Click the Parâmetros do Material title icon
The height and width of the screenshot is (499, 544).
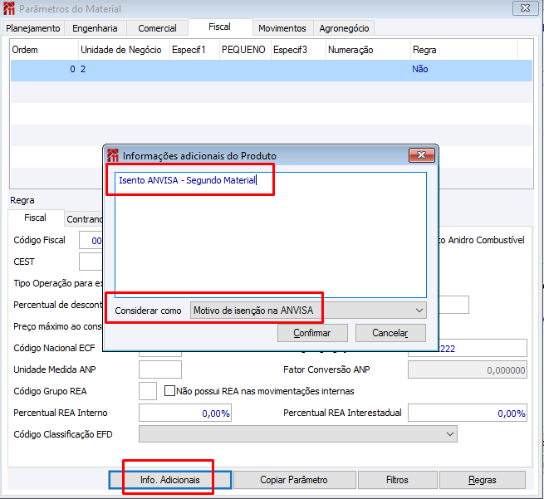(x=9, y=8)
